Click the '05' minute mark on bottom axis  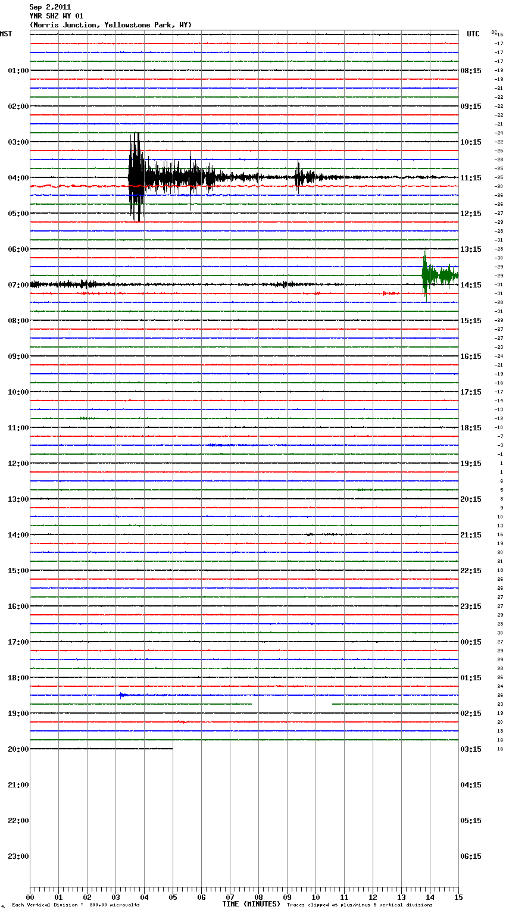(173, 898)
